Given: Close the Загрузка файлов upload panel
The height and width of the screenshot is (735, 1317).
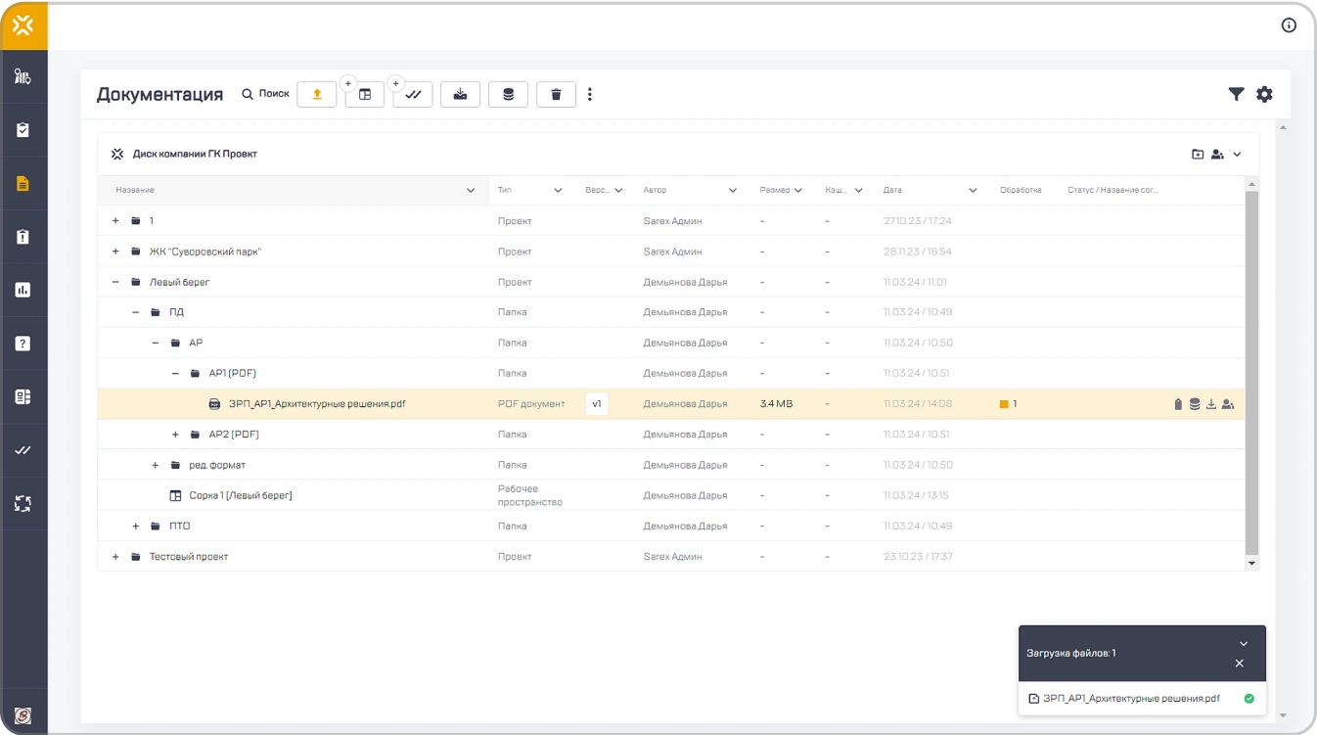Looking at the screenshot, I should pyautogui.click(x=1239, y=664).
